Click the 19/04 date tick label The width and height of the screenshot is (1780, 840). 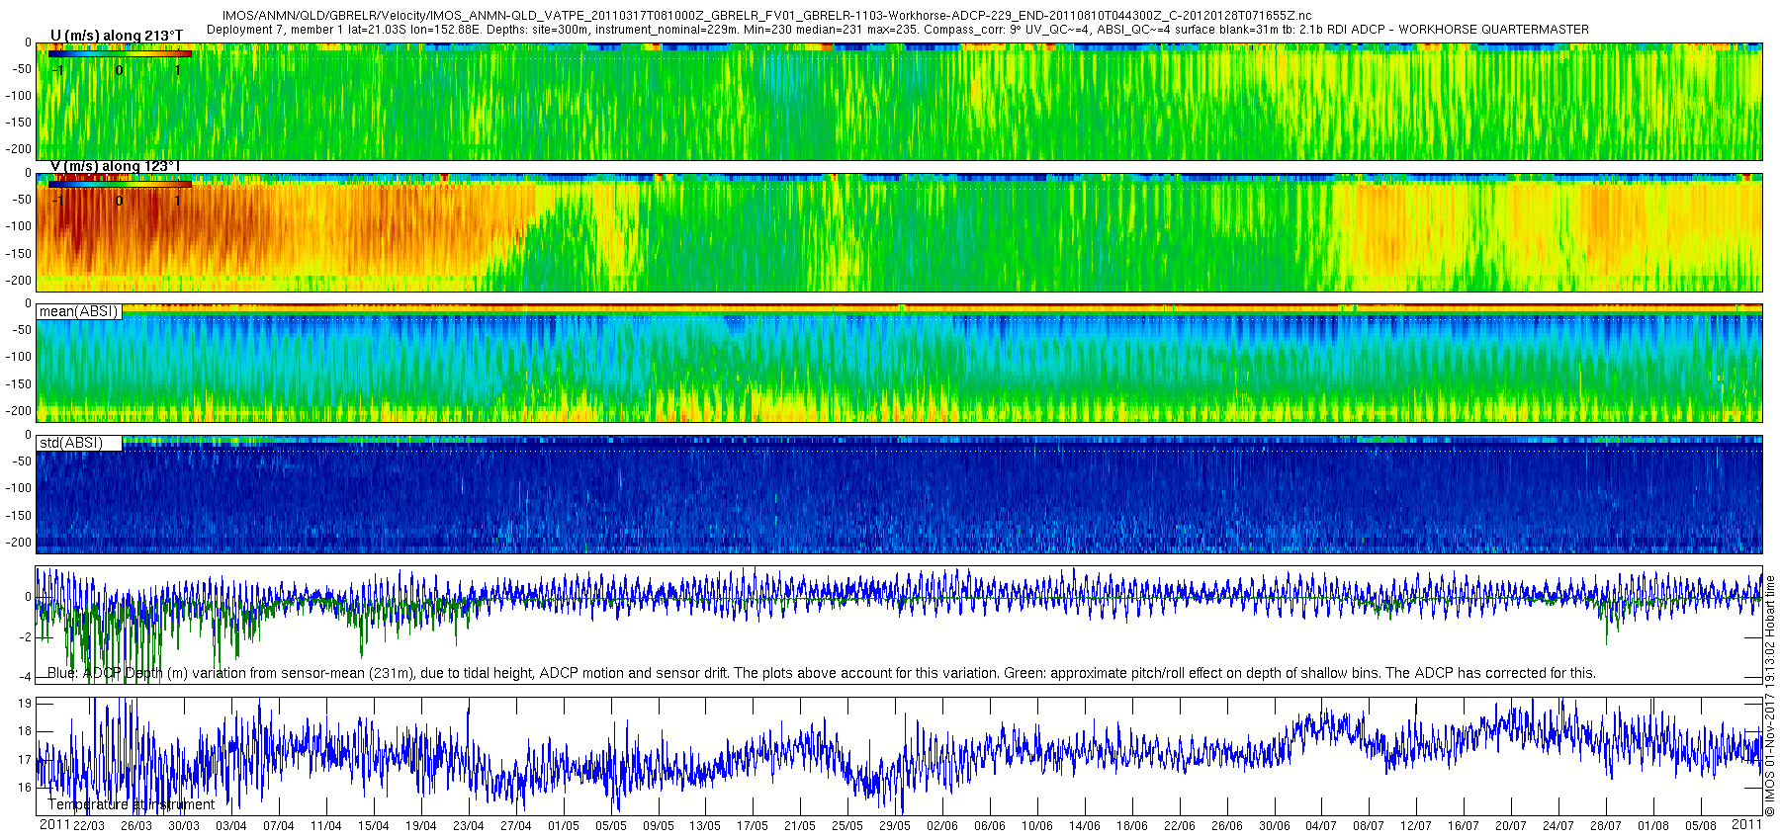point(421,826)
